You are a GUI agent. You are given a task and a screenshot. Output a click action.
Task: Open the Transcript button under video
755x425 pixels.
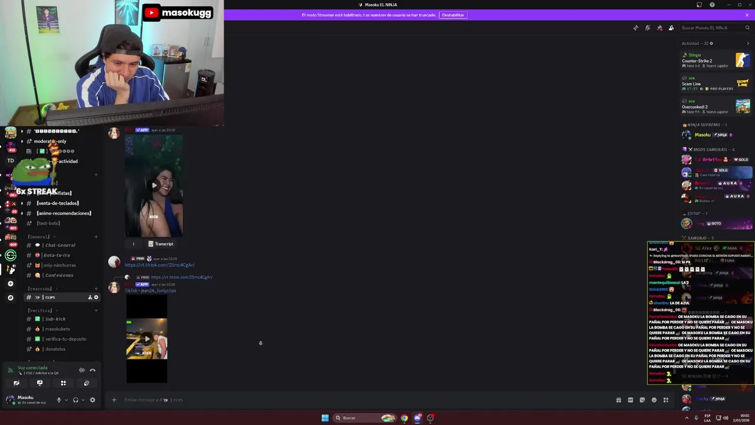click(x=161, y=244)
